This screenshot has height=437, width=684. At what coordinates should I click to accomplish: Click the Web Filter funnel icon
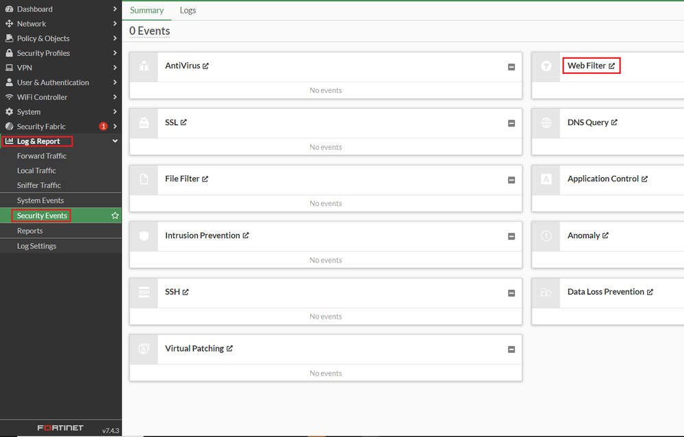(x=546, y=66)
